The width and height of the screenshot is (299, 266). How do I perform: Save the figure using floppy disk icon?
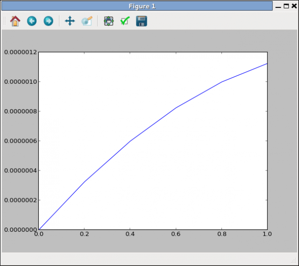(x=142, y=21)
